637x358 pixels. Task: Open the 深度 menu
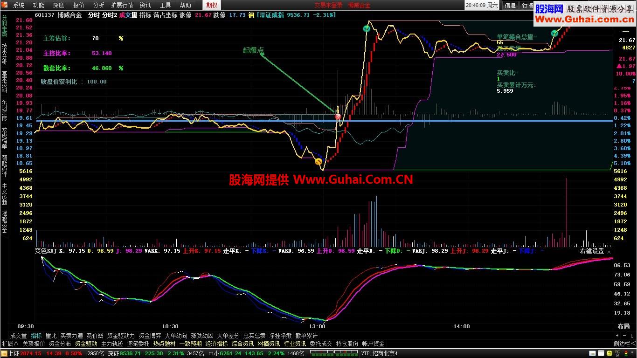tap(59, 5)
